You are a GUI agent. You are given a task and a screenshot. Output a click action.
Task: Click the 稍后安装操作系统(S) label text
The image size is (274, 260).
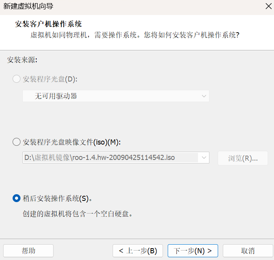[57, 198]
